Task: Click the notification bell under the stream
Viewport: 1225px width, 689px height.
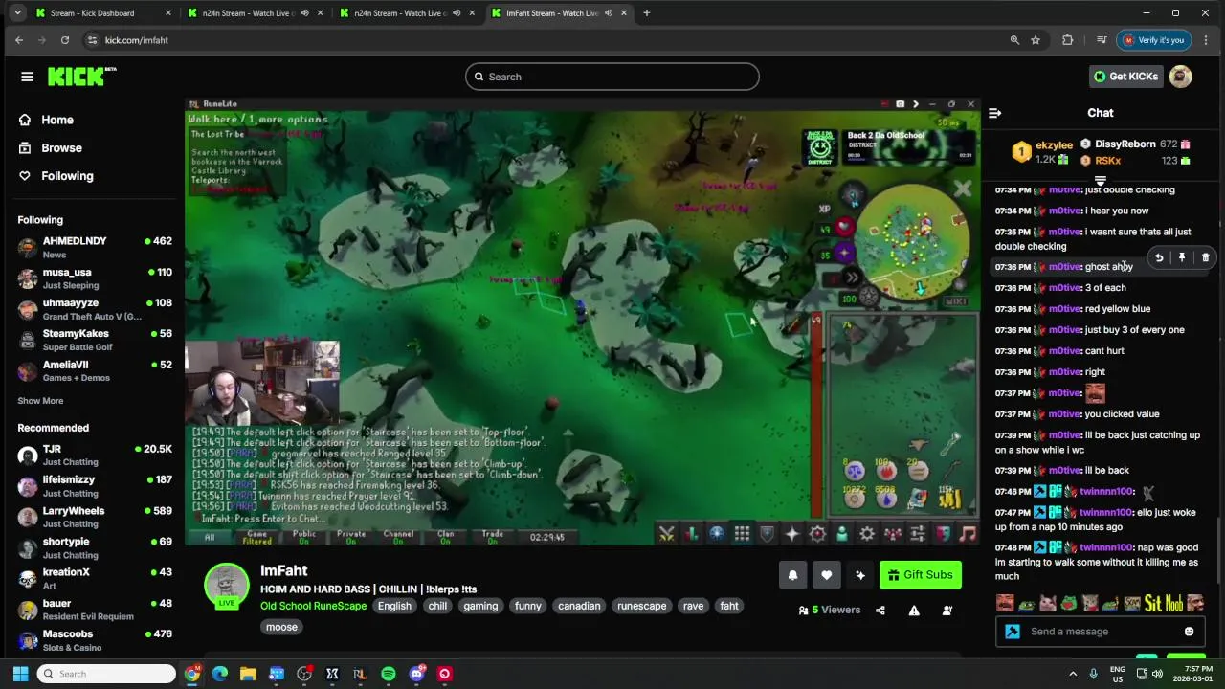Action: tap(792, 575)
